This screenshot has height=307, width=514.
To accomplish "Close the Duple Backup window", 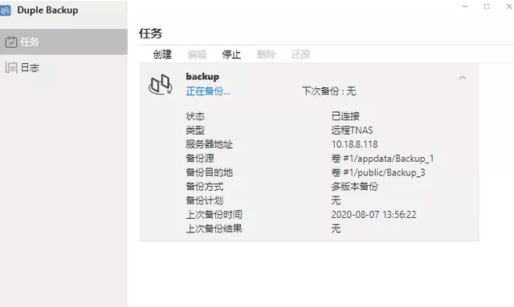I will (509, 6).
